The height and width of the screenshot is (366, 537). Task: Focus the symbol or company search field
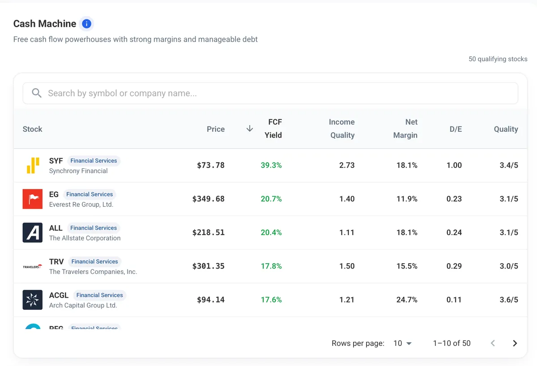270,93
